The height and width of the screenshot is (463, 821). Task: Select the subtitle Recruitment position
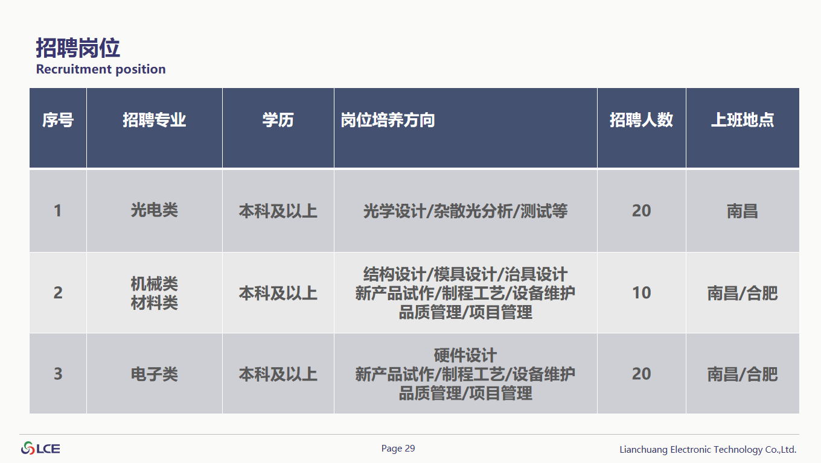101,69
